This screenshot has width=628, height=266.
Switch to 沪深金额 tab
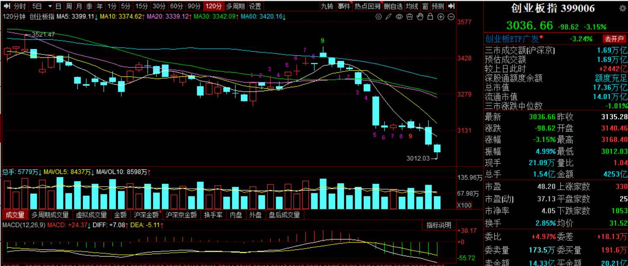[x=146, y=215]
